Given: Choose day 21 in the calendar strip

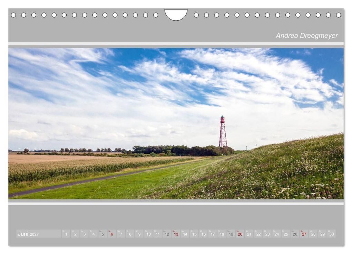Looking at the screenshot, I should (x=249, y=234).
